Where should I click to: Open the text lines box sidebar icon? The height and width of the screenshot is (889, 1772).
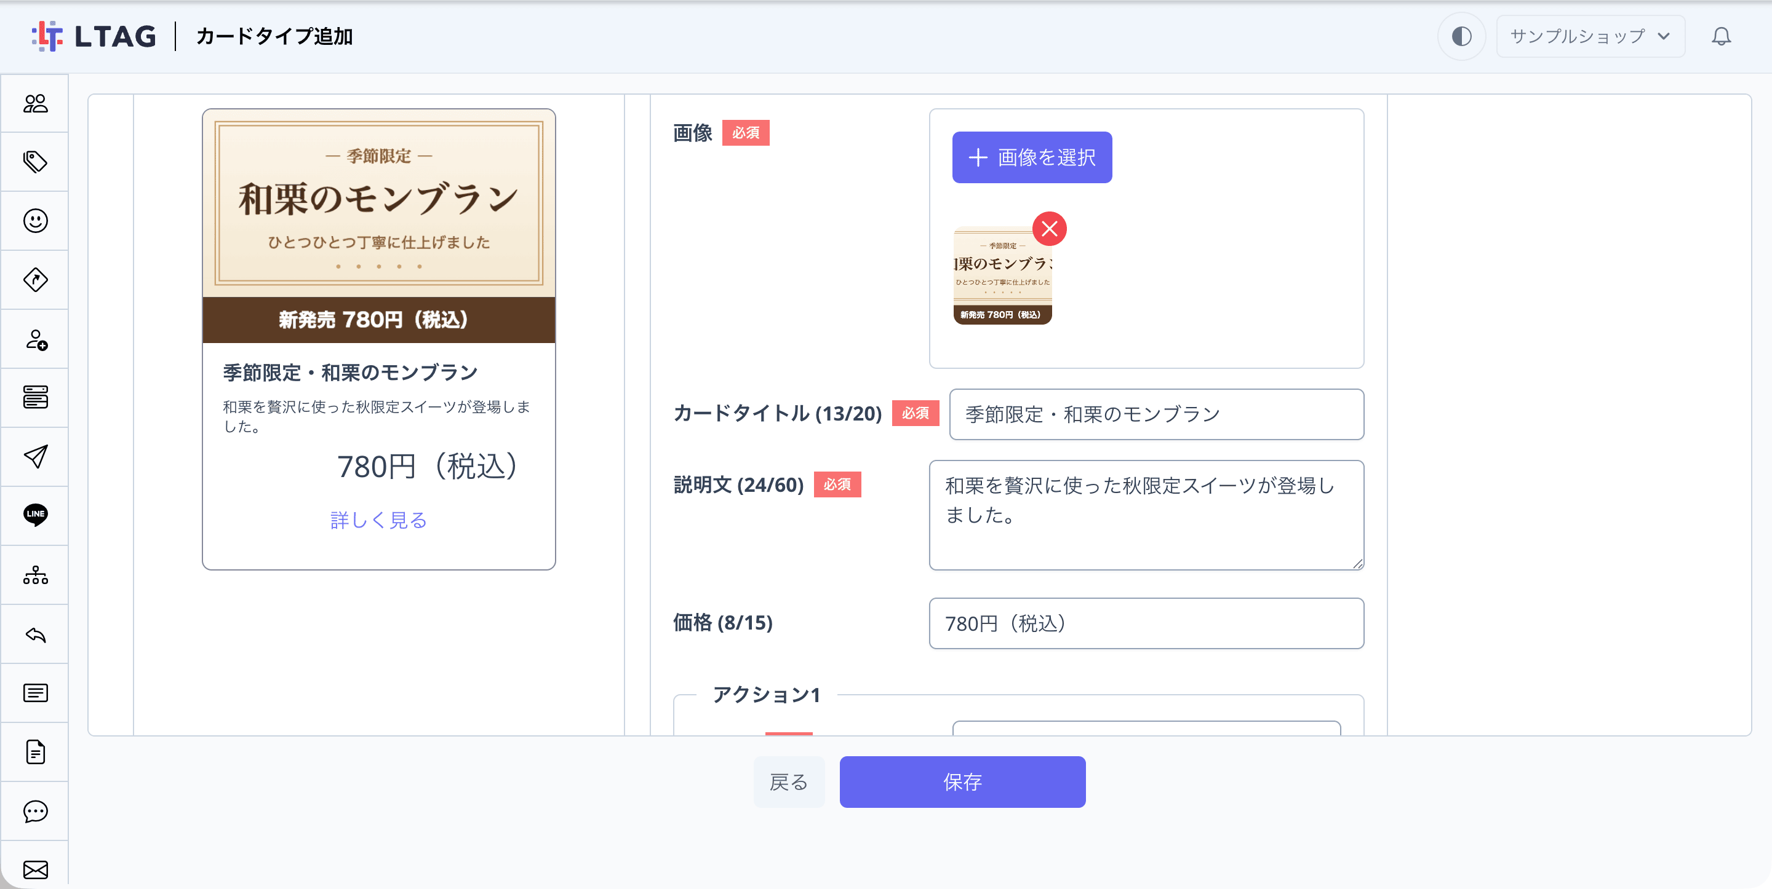pyautogui.click(x=35, y=692)
